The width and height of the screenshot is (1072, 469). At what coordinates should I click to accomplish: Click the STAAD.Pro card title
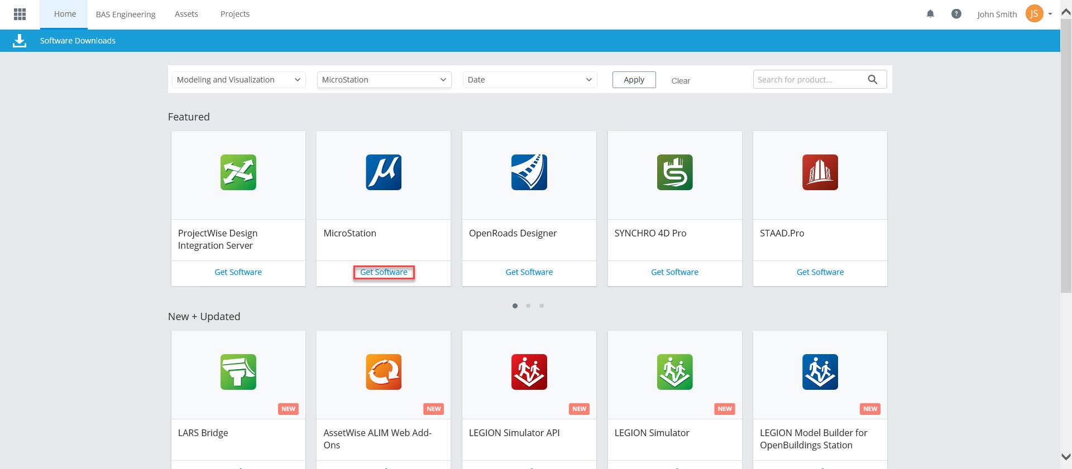pos(782,233)
